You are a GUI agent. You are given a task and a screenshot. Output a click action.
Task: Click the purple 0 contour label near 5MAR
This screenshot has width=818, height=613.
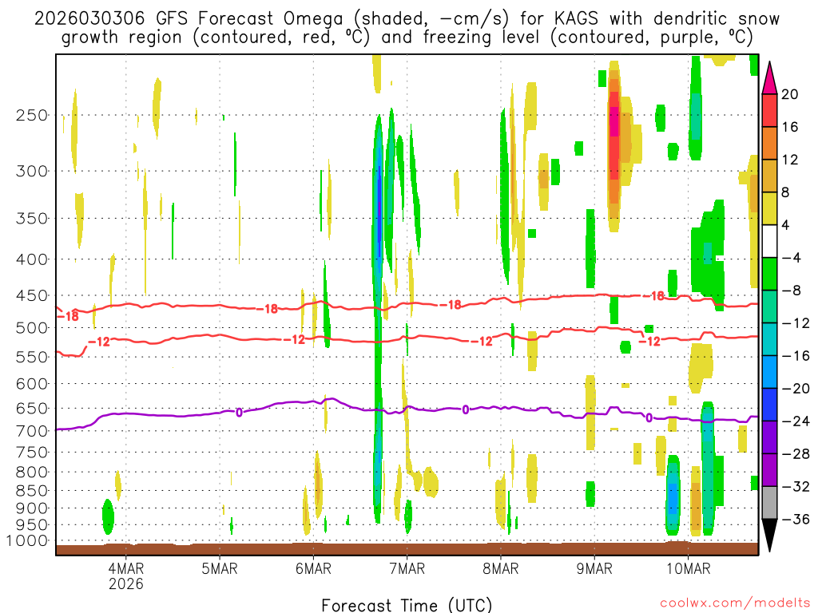[239, 413]
